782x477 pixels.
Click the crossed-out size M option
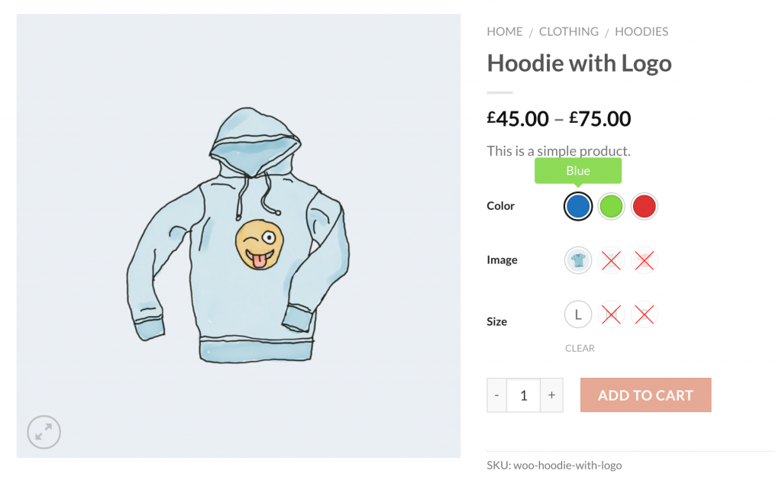611,314
